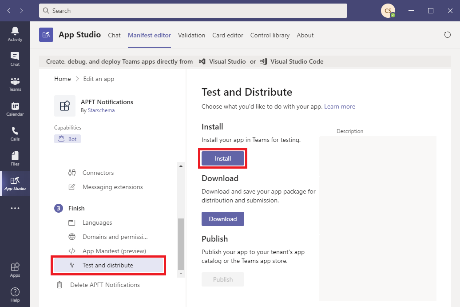The height and width of the screenshot is (307, 460).
Task: Click the Visual Studio Code link text
Action: pyautogui.click(x=297, y=61)
